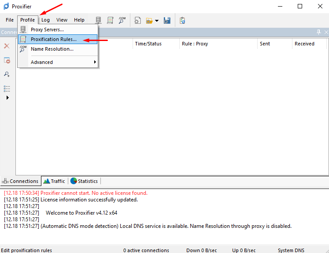Sort by Received column header
329x253 pixels.
pyautogui.click(x=310, y=44)
